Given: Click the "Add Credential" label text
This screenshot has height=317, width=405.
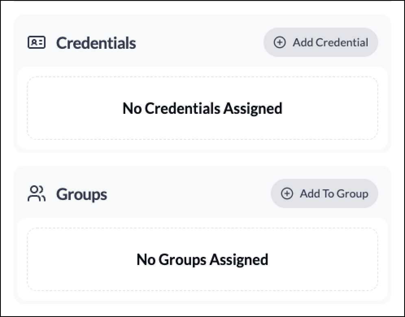Looking at the screenshot, I should [330, 43].
